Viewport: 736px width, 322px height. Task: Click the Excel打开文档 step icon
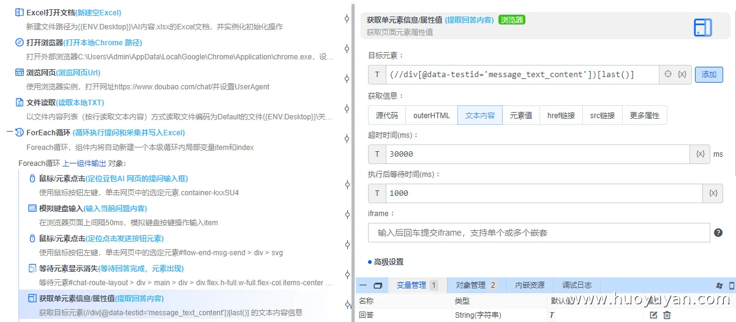click(x=20, y=12)
